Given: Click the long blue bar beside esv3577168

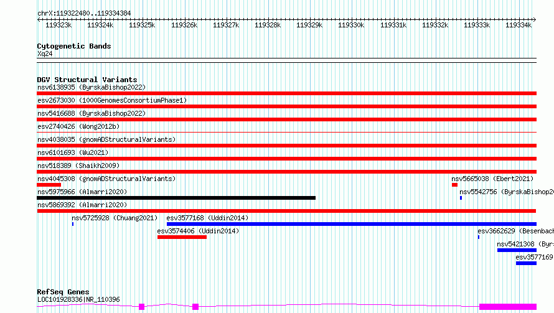Looking at the screenshot, I should pos(352,224).
